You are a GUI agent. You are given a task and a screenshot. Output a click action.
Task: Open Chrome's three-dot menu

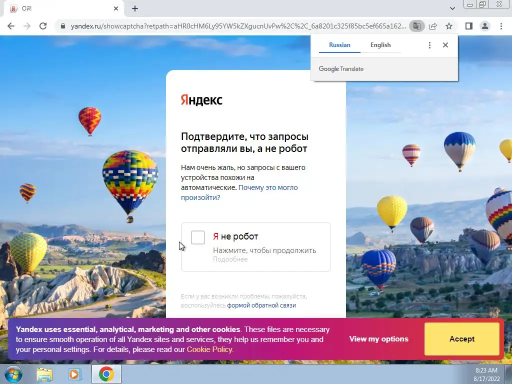tap(501, 26)
